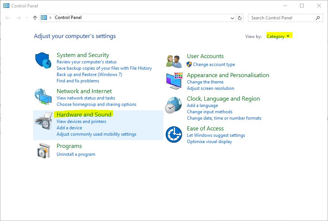
Task: Click Change input methods link
Action: [x=210, y=112]
